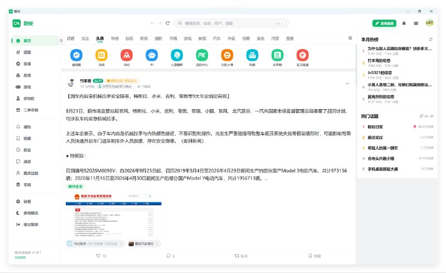446x273 pixels.
Task: Click the green 发布动态 button
Action: [x=384, y=23]
